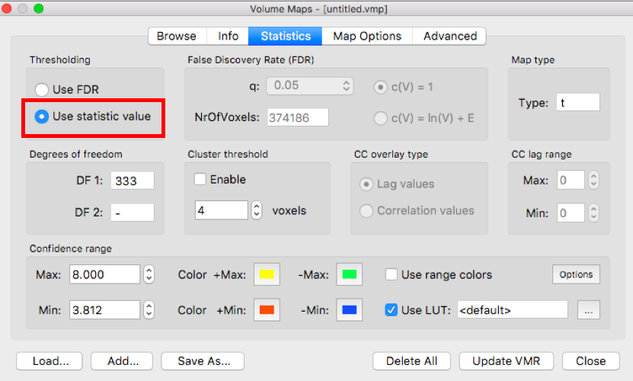This screenshot has height=381, width=633.
Task: Click the Update VMR button
Action: point(507,360)
